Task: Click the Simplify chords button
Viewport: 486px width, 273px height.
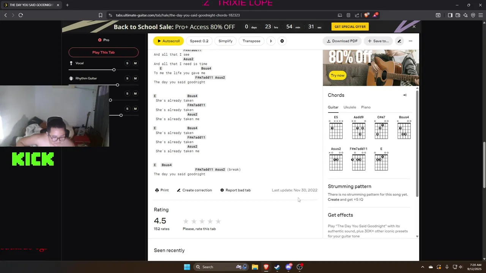Action: tap(226, 41)
